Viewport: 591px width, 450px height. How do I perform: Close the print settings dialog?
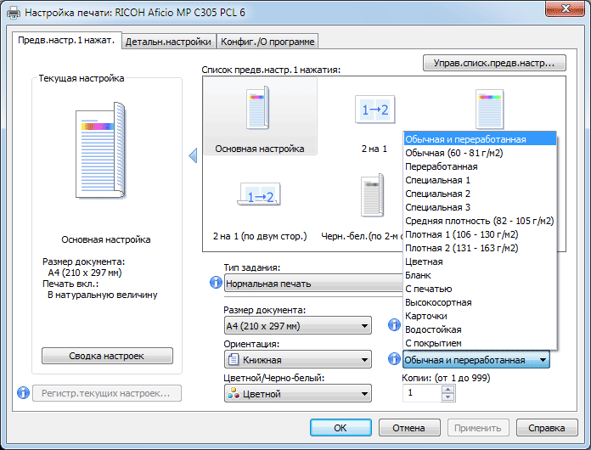click(565, 9)
